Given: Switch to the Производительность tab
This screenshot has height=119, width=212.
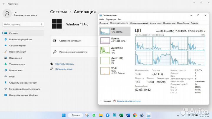Looking at the screenshot, I should 119,23.
